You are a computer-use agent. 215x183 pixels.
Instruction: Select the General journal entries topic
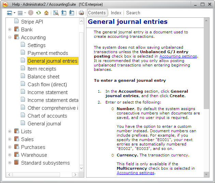coord(53,61)
